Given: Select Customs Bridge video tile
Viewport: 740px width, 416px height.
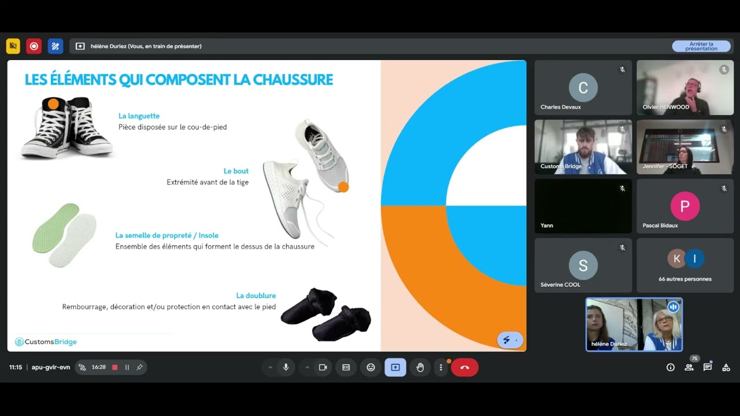Looking at the screenshot, I should point(583,147).
